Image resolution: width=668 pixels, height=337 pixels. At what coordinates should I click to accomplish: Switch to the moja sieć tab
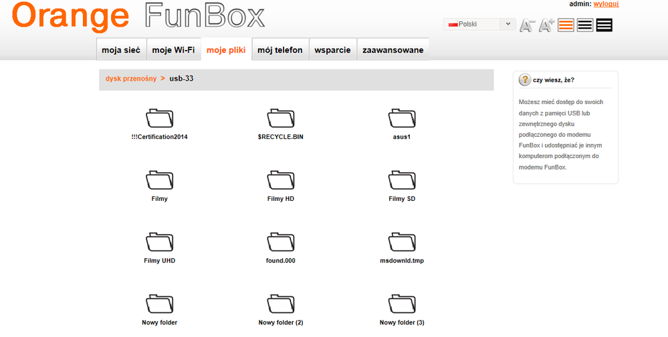click(x=121, y=50)
